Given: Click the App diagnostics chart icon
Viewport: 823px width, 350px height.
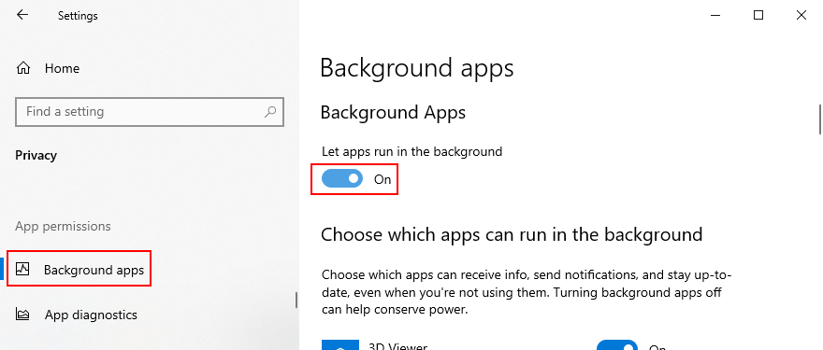Looking at the screenshot, I should (23, 315).
